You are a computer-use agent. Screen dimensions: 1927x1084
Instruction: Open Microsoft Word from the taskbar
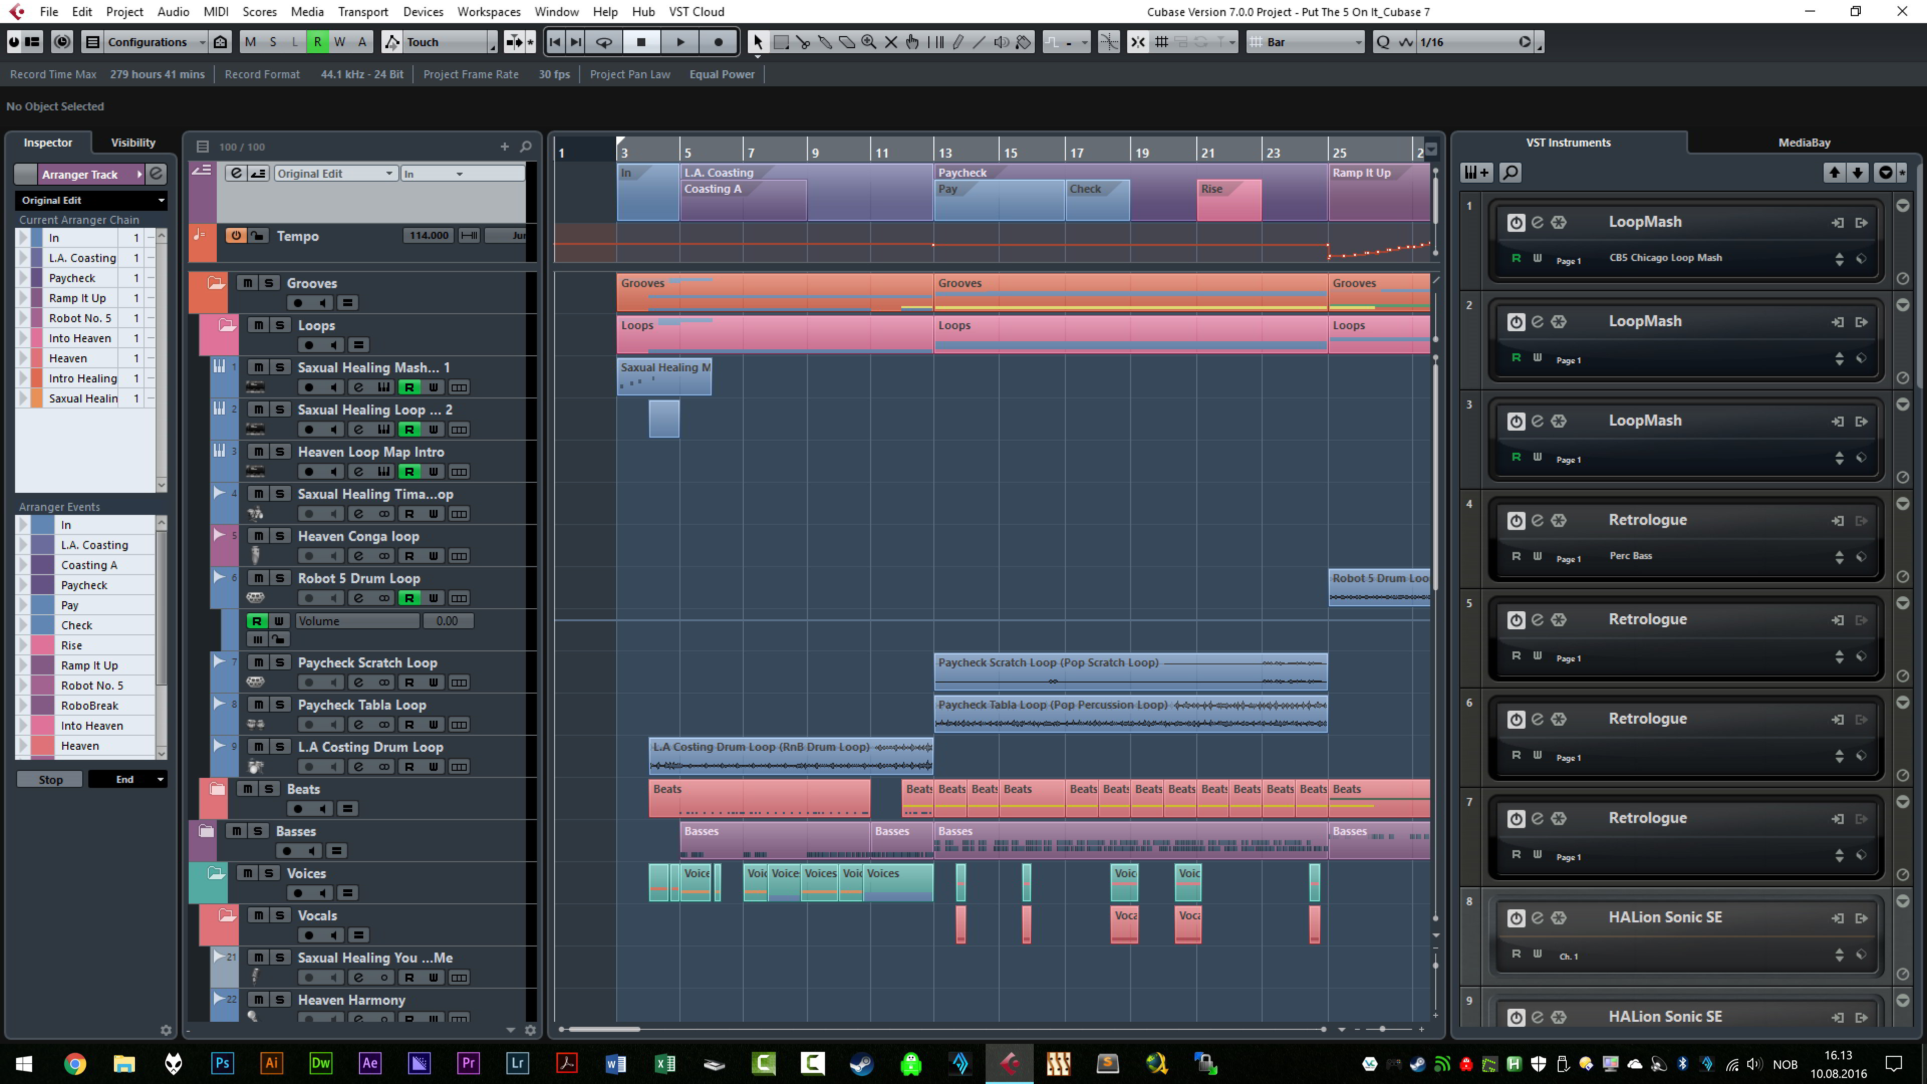pos(616,1063)
